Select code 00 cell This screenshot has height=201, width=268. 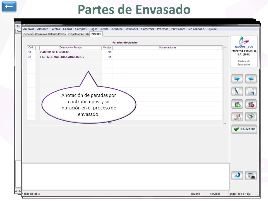point(31,52)
